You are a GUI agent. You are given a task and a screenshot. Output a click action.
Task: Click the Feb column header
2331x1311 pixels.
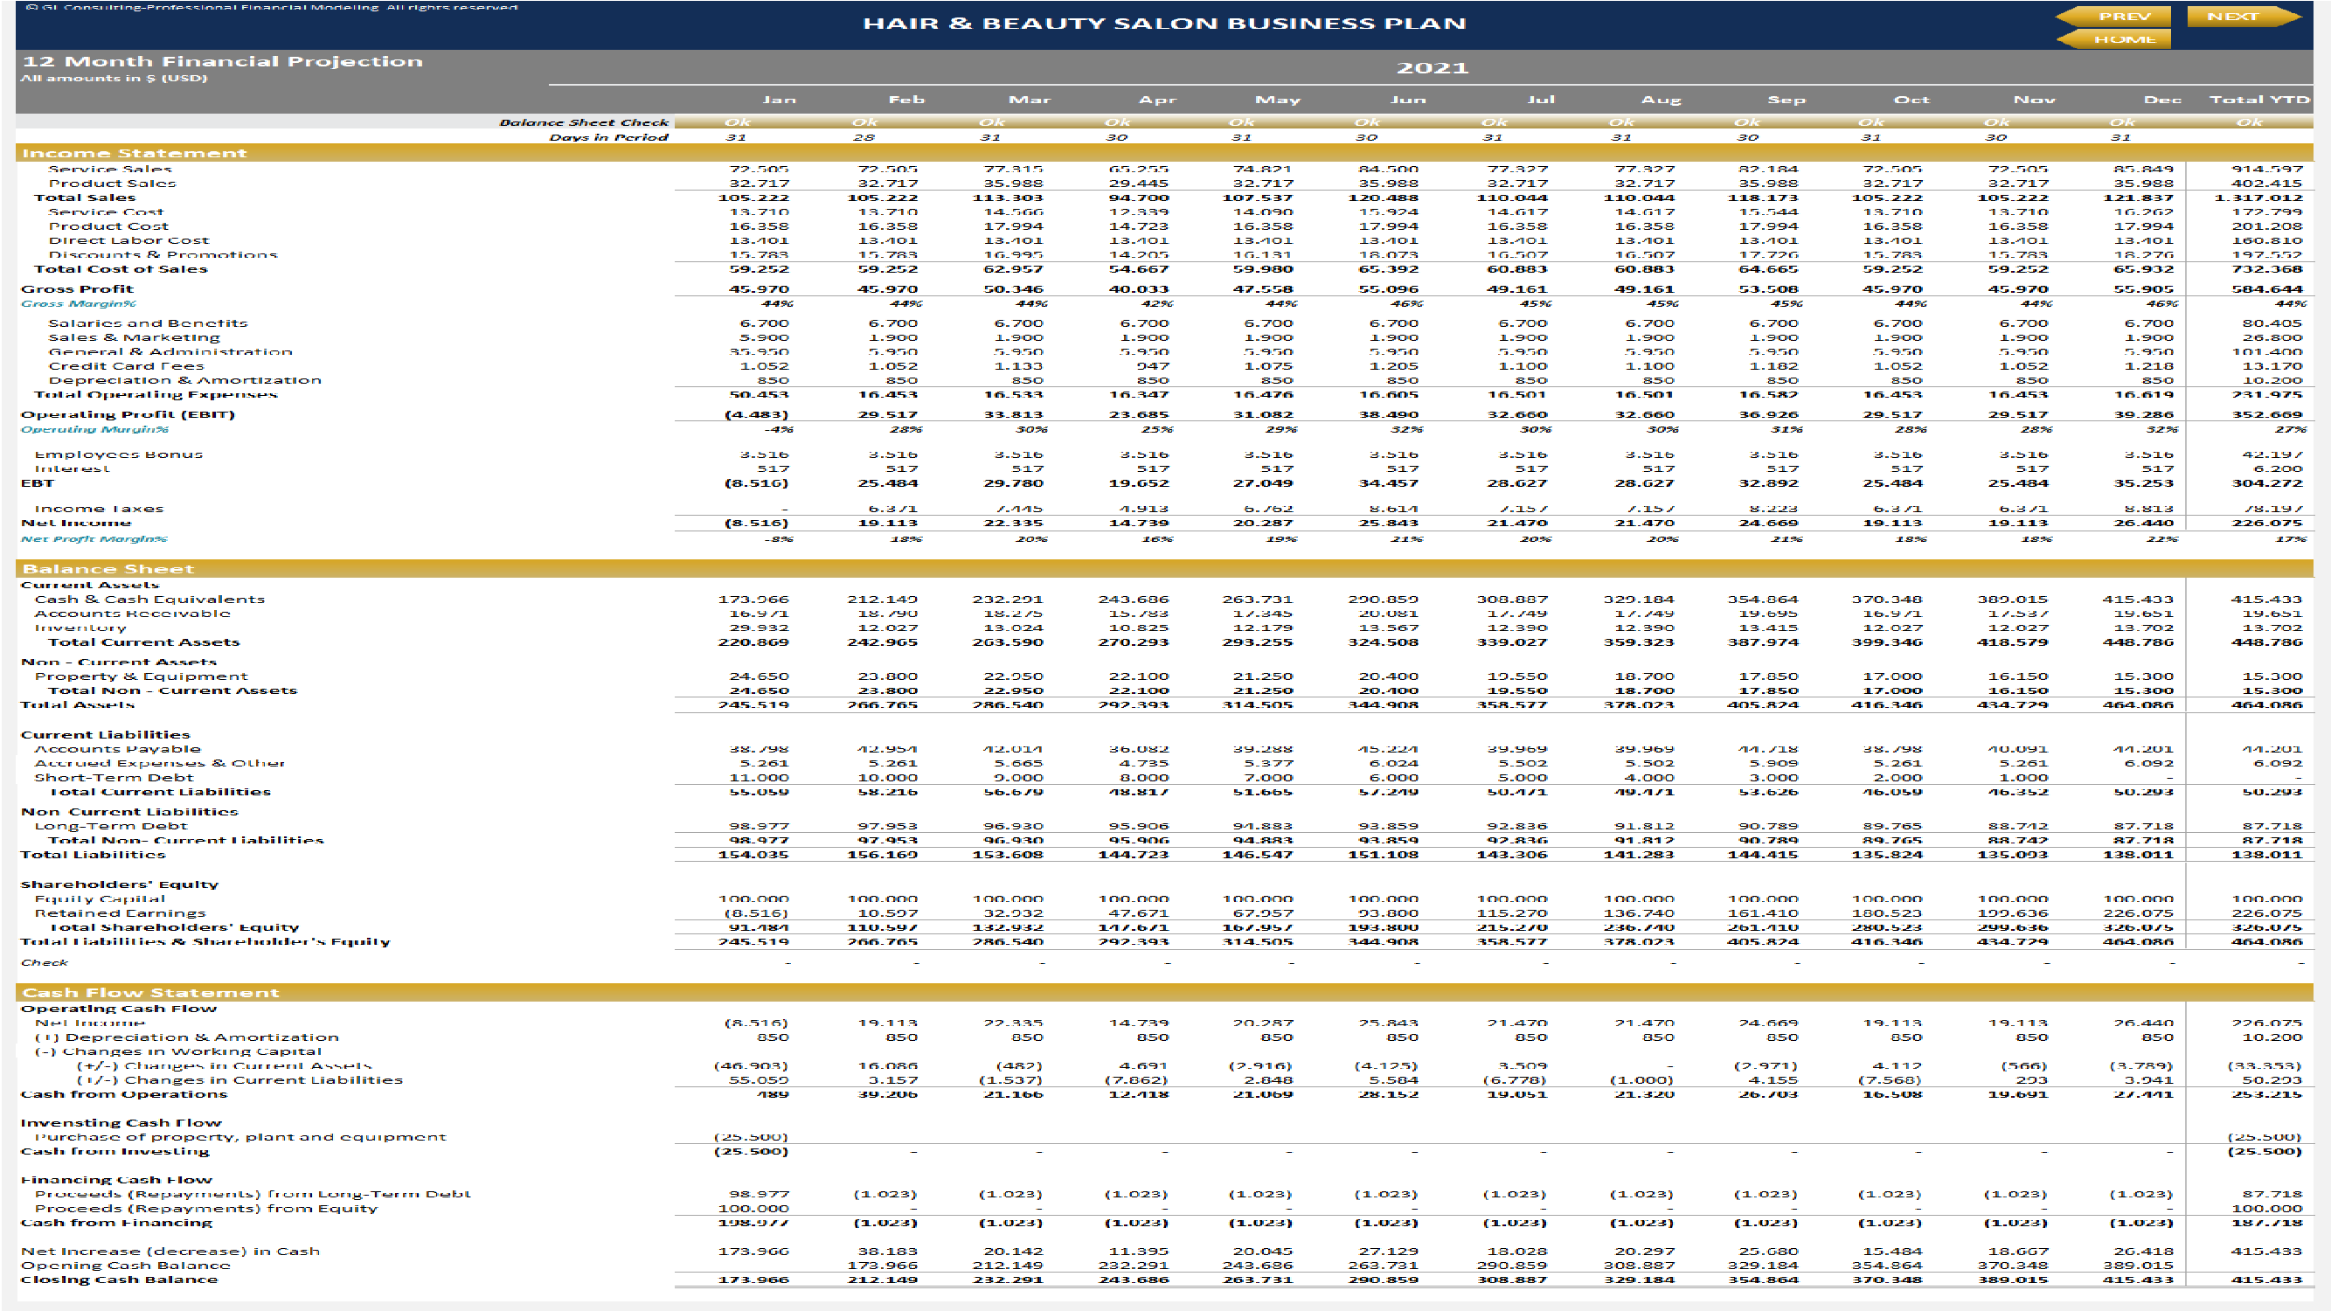pos(905,100)
